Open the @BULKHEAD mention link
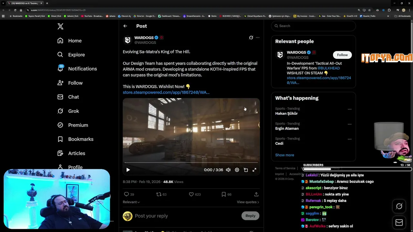 328,68
